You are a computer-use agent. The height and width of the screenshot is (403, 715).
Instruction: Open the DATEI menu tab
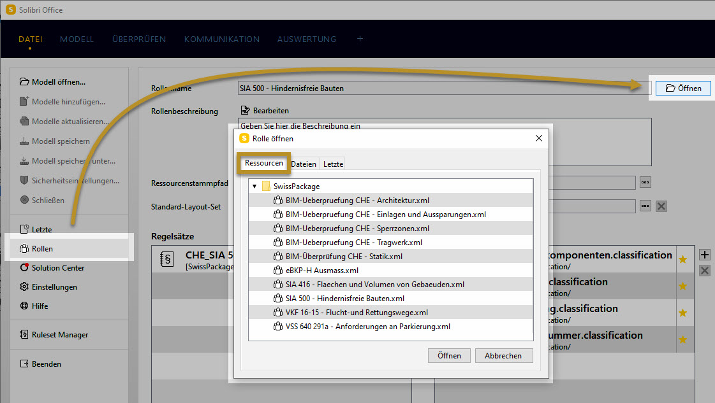pos(30,39)
